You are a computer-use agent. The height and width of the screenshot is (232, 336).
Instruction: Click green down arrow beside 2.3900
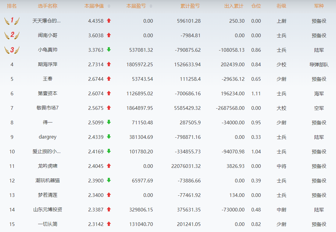(x=109, y=180)
